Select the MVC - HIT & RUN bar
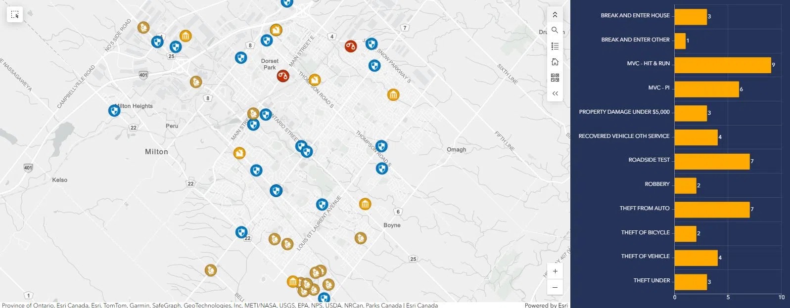Screen dimensions: 790x308 click(x=722, y=65)
